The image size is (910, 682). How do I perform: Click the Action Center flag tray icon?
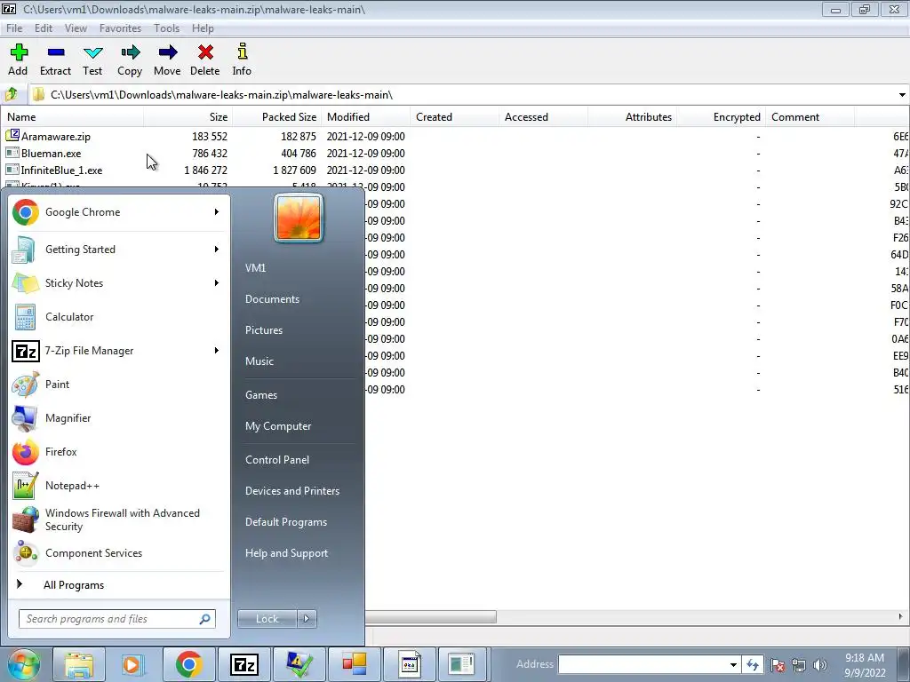778,665
